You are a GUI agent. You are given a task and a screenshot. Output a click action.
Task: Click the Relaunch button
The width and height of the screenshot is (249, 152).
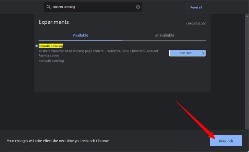(x=226, y=141)
